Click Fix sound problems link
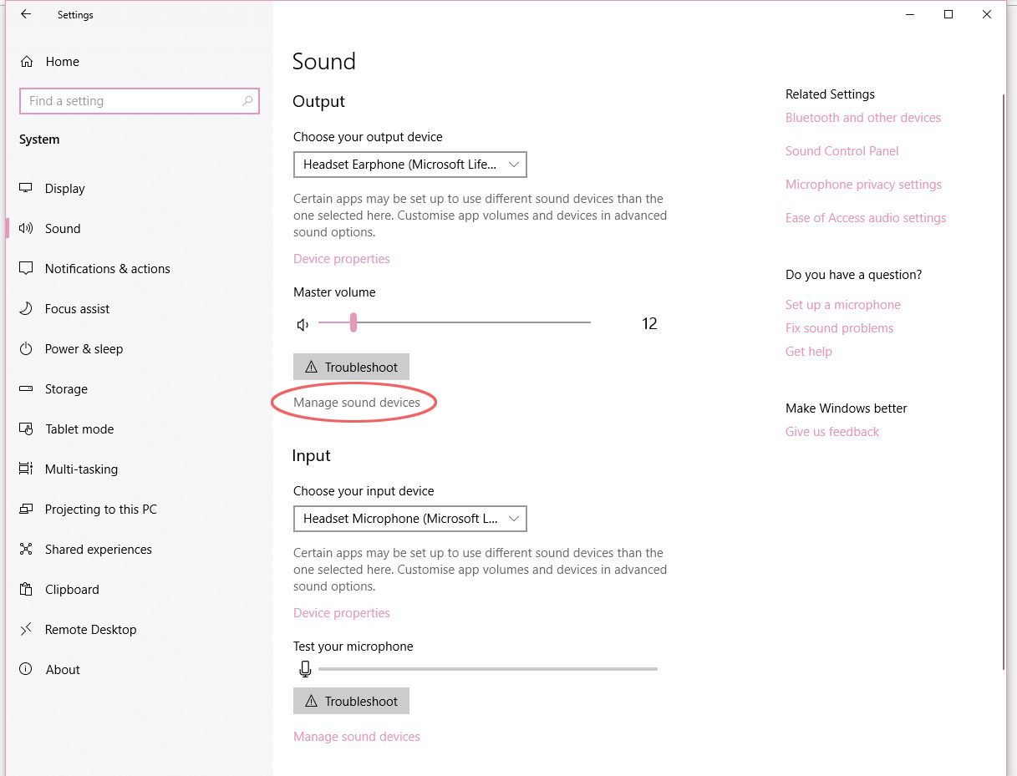The height and width of the screenshot is (776, 1017). point(839,328)
